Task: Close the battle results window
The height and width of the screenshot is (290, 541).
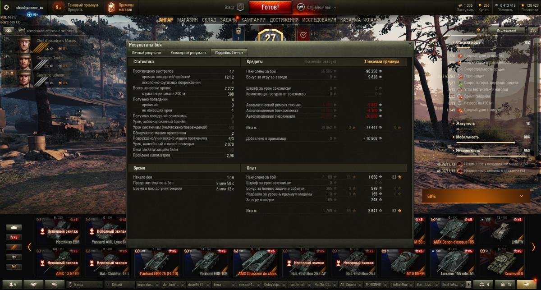Action: 409,44
